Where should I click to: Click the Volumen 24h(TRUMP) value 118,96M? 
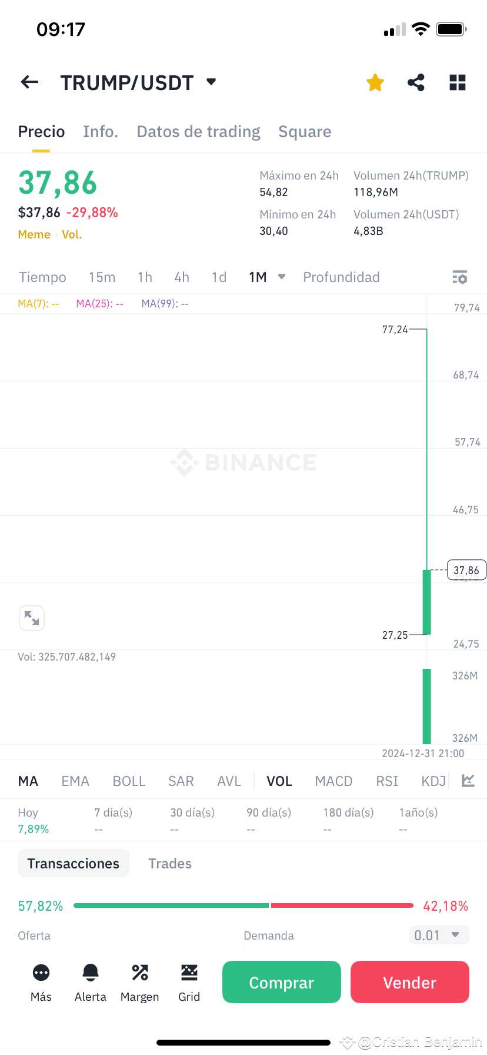(376, 192)
